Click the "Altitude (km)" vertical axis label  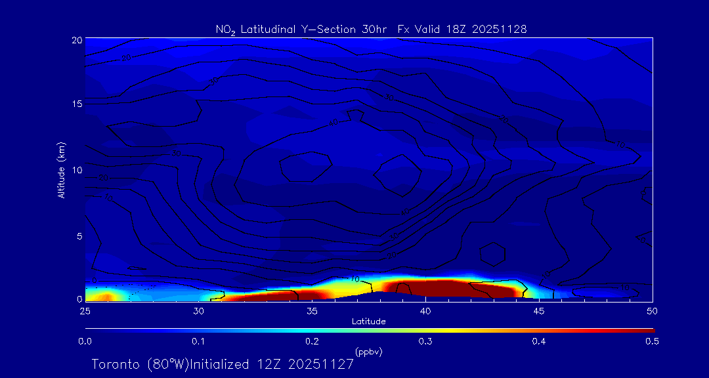pyautogui.click(x=61, y=170)
